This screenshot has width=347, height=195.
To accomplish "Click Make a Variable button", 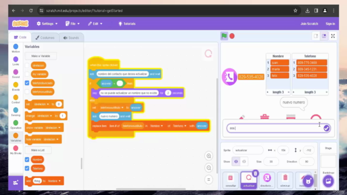I will coord(41,56).
